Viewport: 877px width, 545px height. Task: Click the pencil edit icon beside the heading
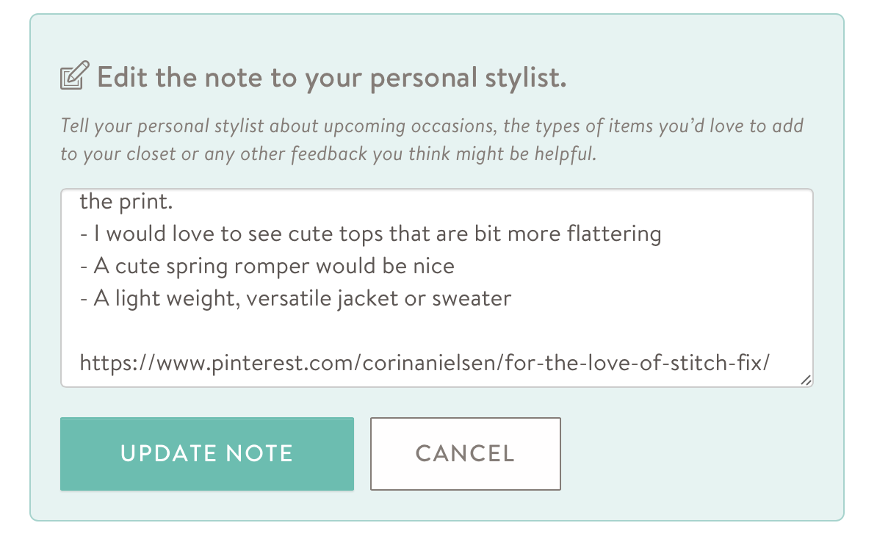(x=75, y=76)
